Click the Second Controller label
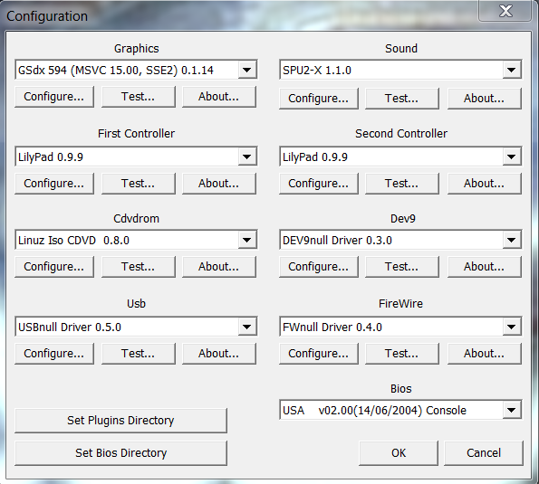This screenshot has width=539, height=484. [401, 134]
